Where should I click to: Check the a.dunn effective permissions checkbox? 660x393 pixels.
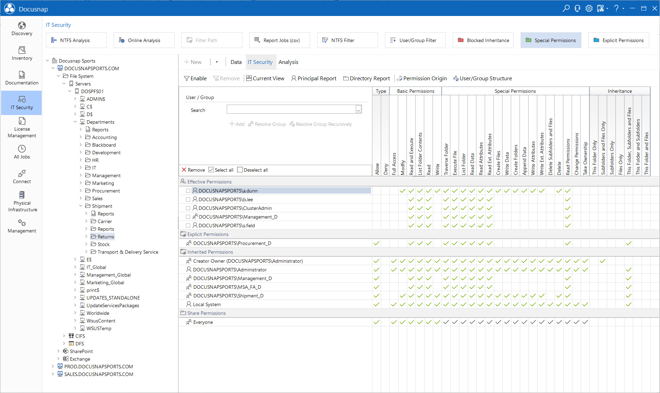tap(188, 191)
